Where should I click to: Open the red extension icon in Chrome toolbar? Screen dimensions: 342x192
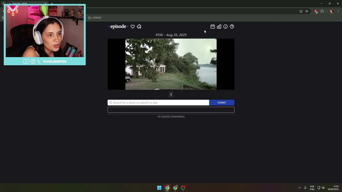click(x=316, y=11)
